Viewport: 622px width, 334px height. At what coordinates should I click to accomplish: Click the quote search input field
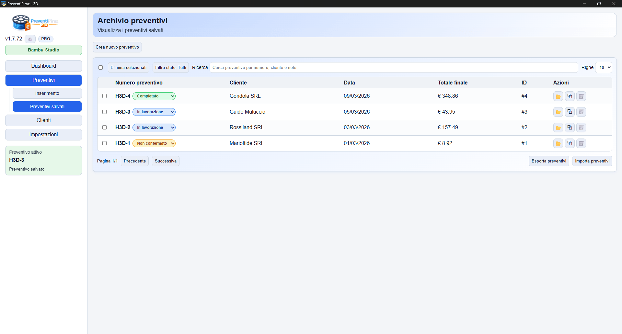point(393,68)
